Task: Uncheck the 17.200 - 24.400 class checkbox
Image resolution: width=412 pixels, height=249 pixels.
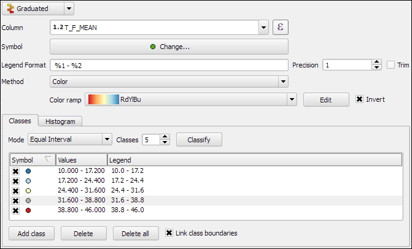Action: (x=15, y=181)
